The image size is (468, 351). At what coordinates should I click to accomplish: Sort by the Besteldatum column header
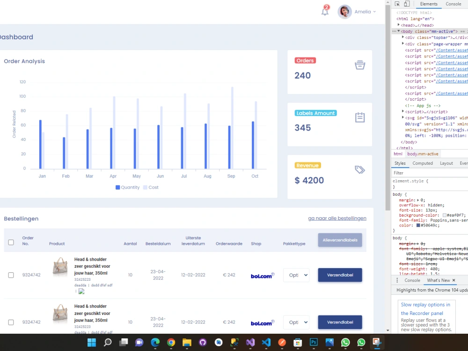(158, 243)
